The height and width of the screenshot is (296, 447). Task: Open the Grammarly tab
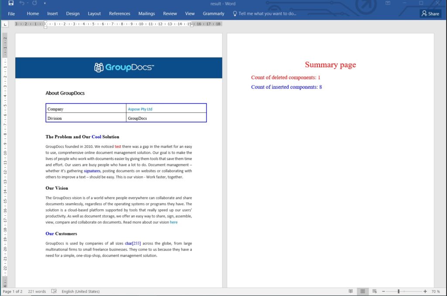click(x=213, y=14)
